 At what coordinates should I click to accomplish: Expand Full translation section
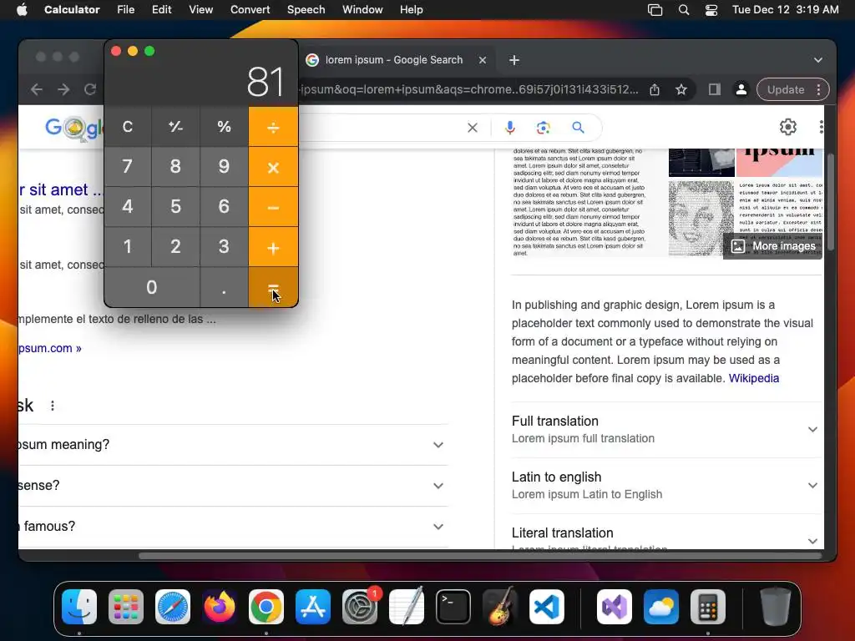(667, 430)
